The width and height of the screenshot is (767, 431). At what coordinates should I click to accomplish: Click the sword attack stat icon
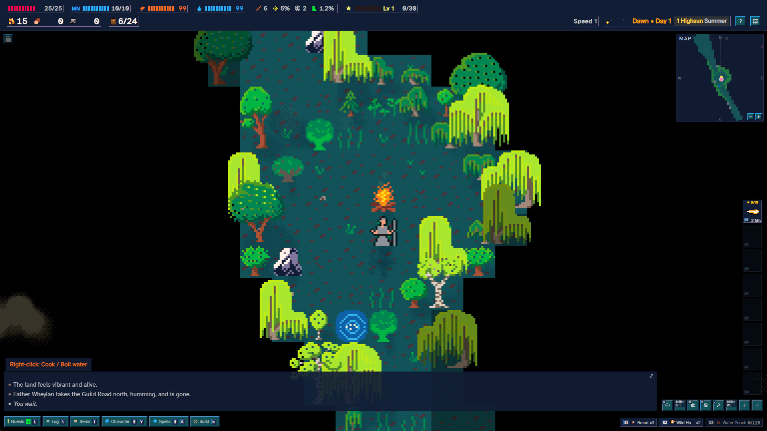[x=258, y=8]
